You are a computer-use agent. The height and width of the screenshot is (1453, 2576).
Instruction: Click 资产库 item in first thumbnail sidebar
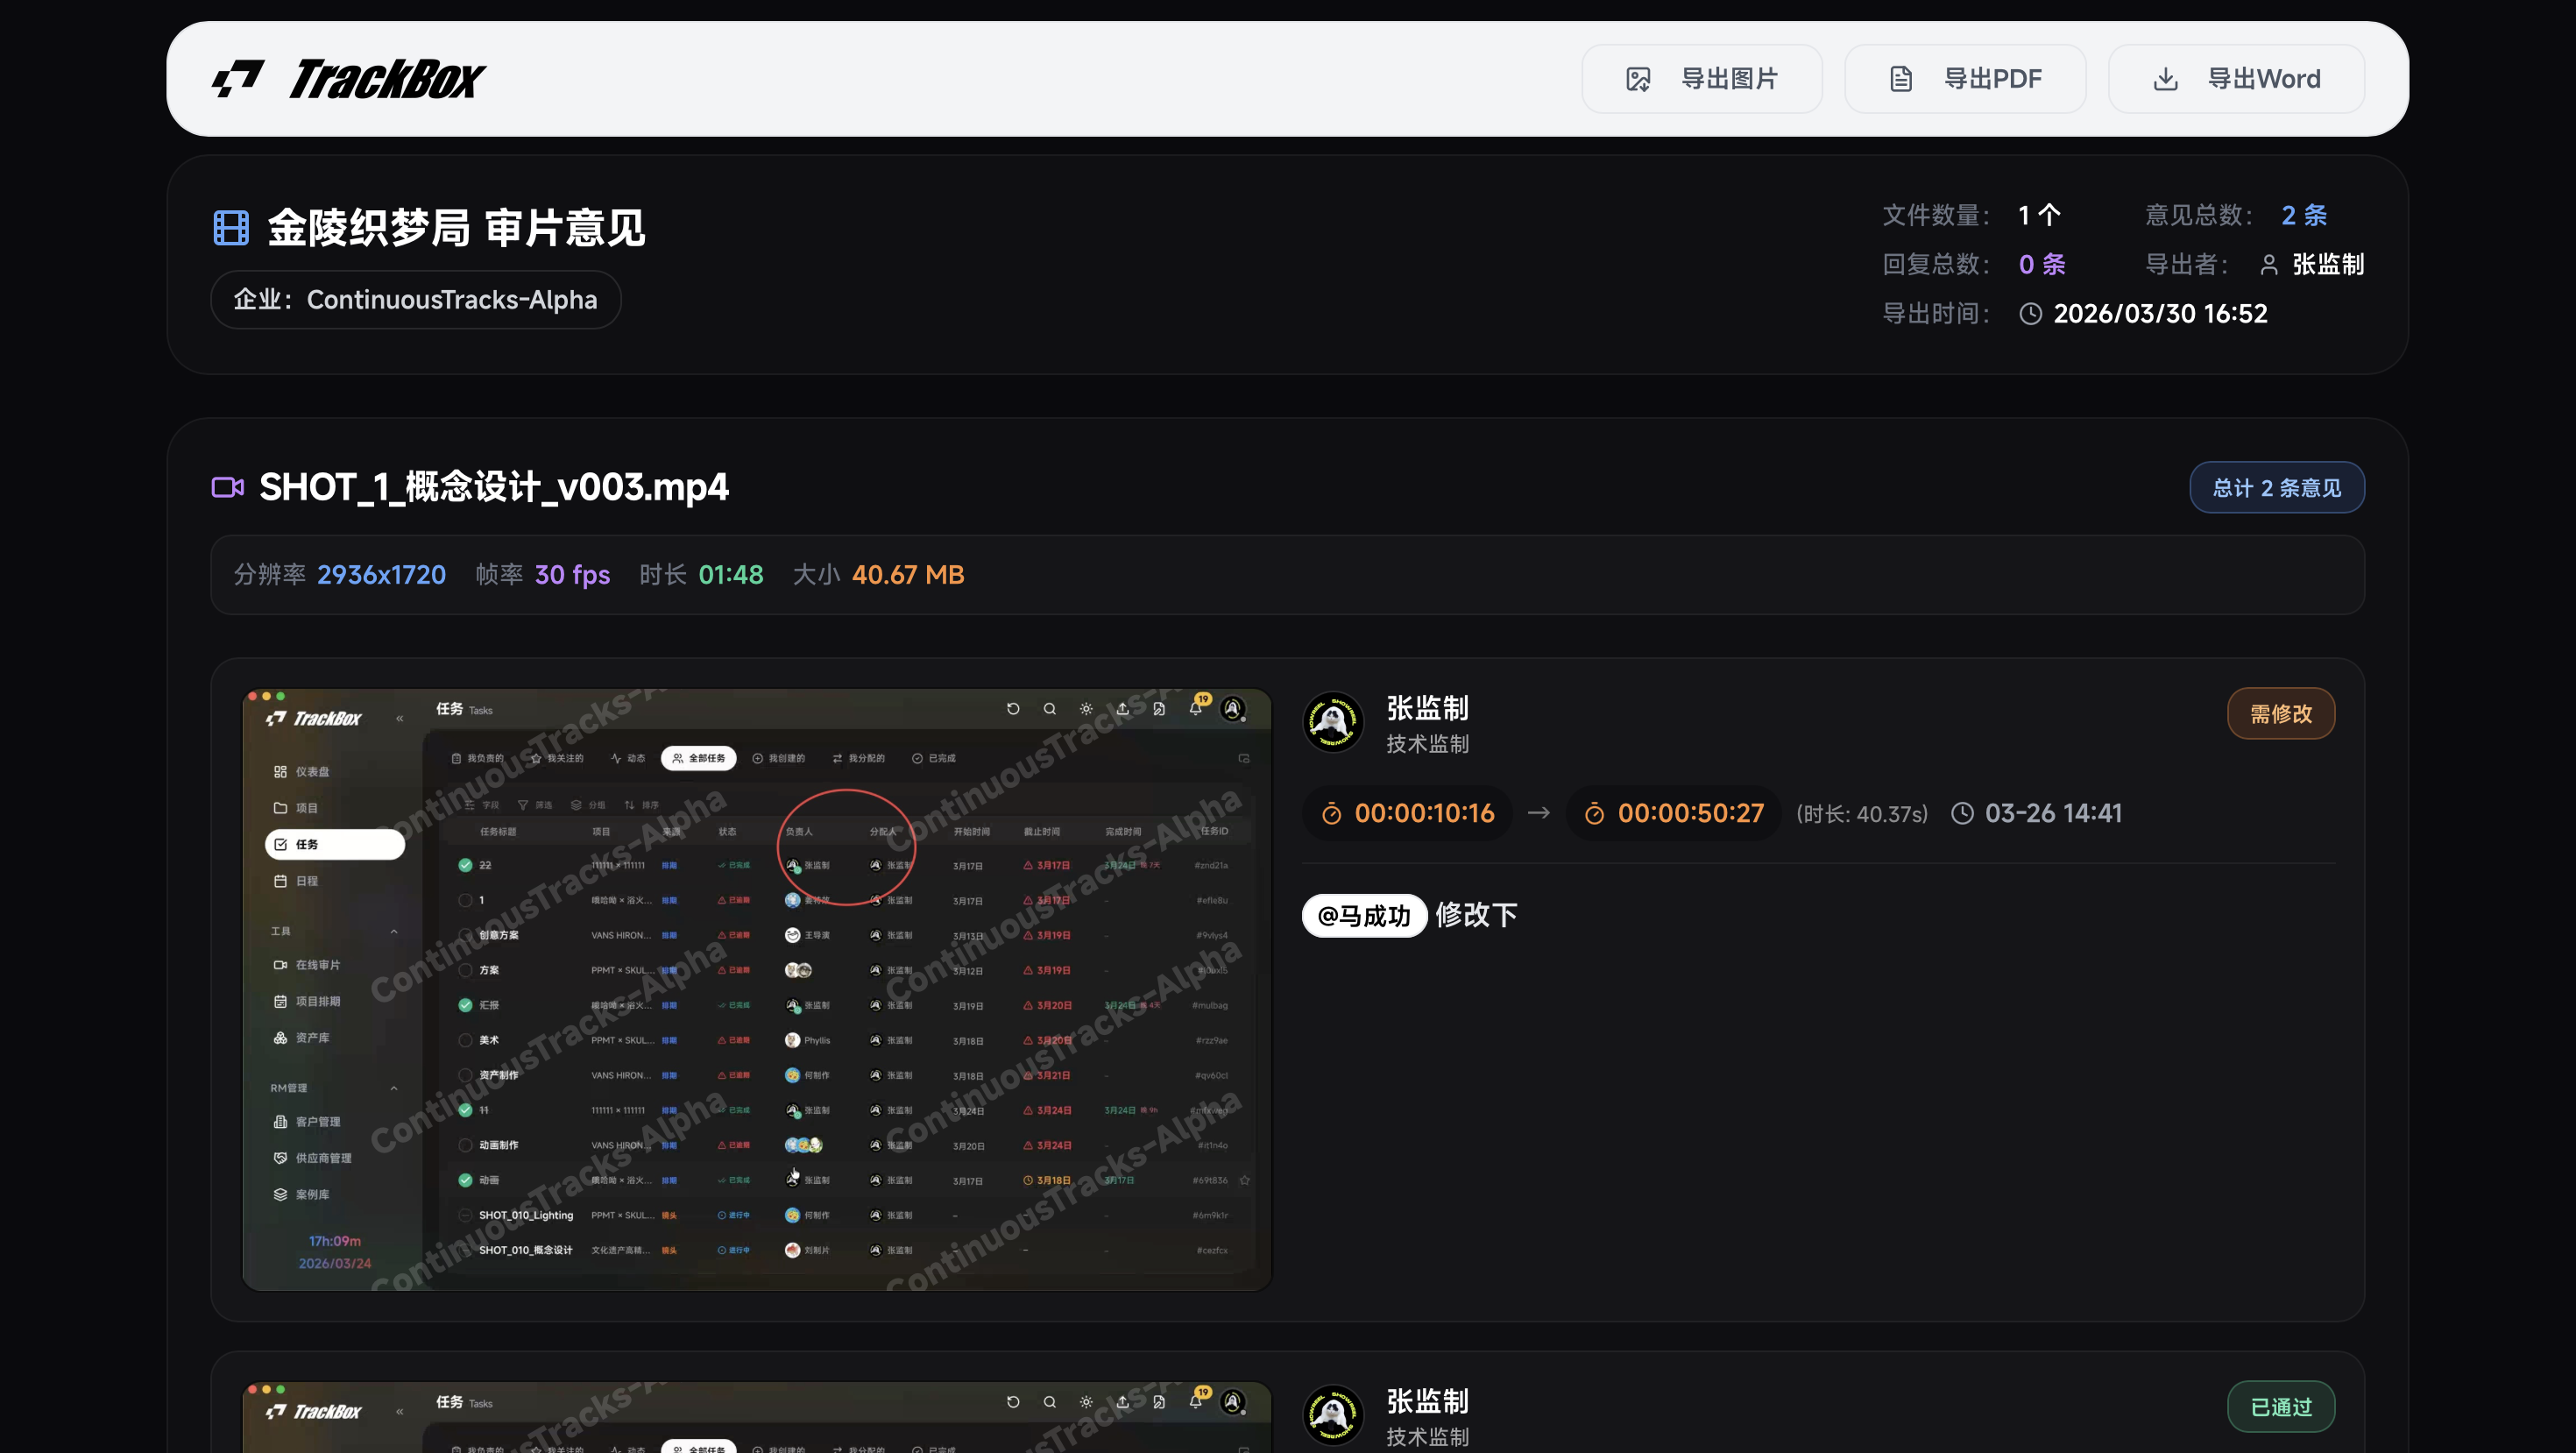[302, 1038]
